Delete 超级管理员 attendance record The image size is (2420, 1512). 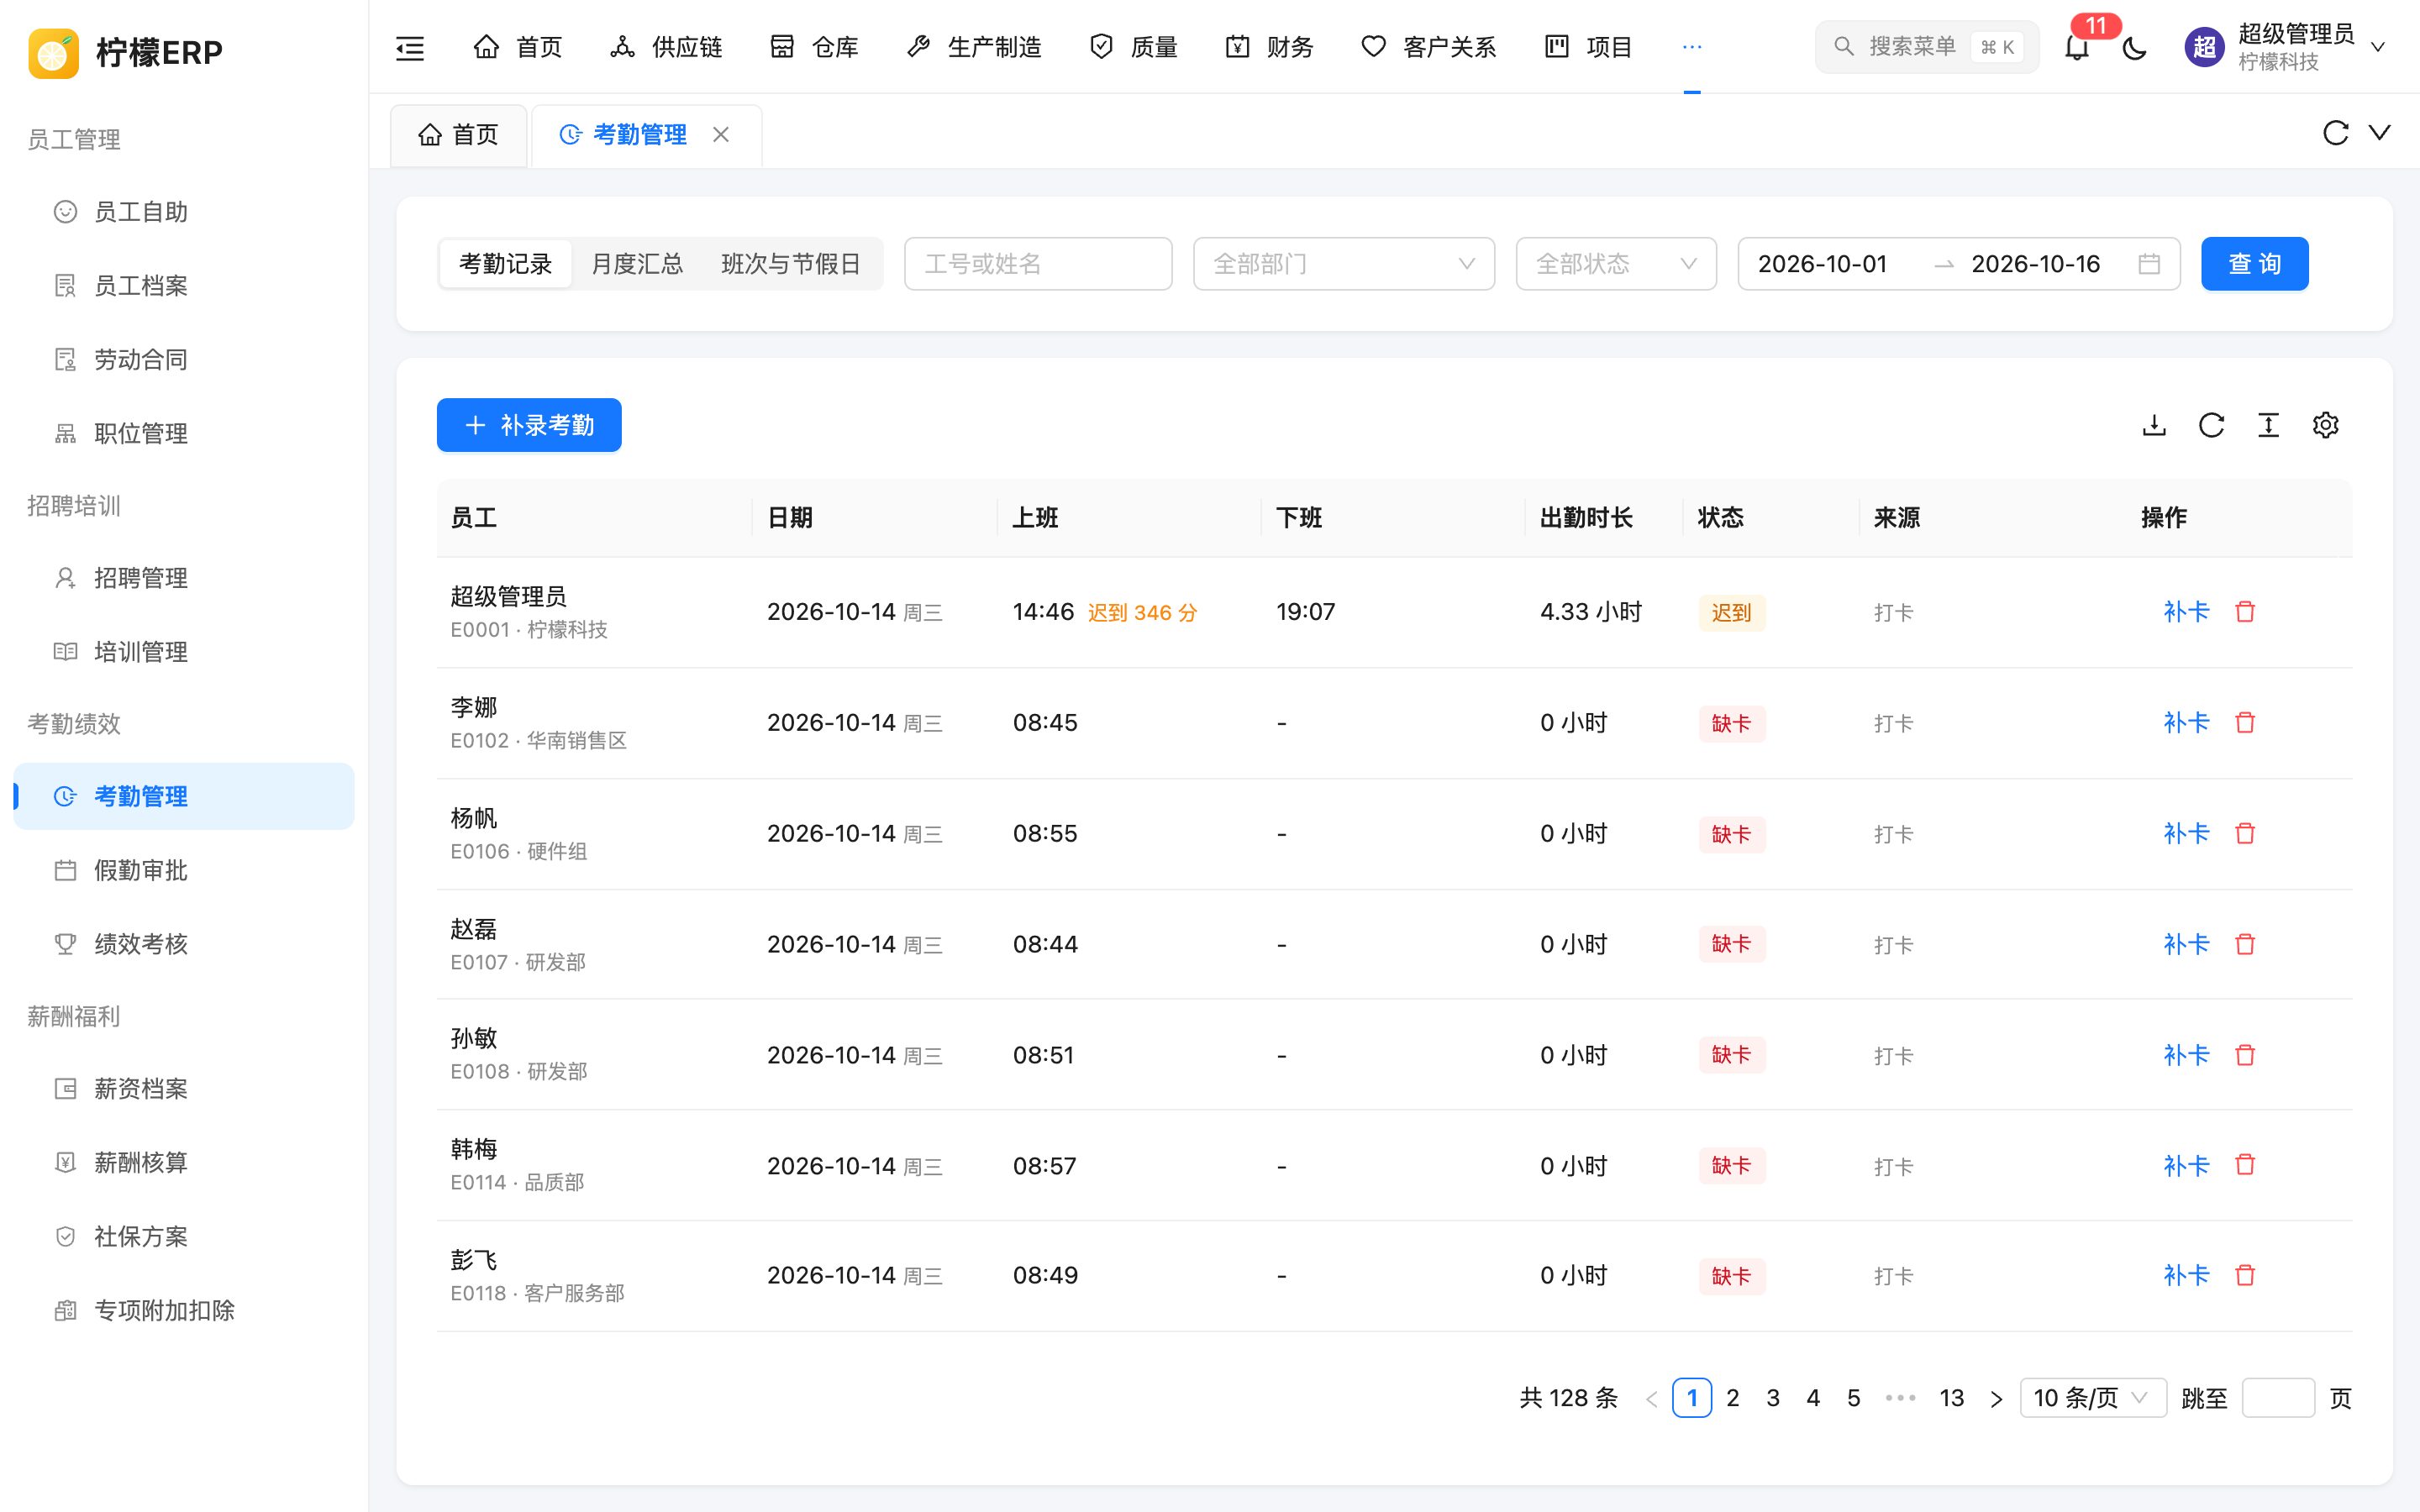[2245, 612]
